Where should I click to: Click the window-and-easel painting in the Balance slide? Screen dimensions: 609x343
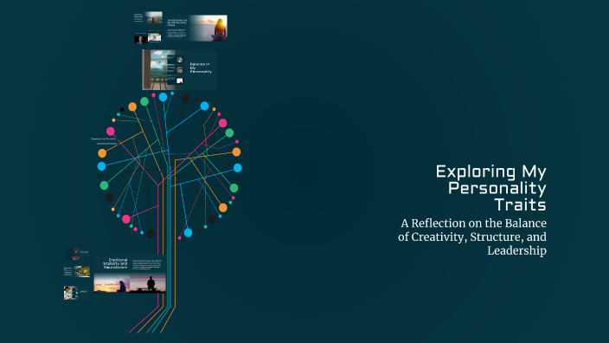[155, 69]
